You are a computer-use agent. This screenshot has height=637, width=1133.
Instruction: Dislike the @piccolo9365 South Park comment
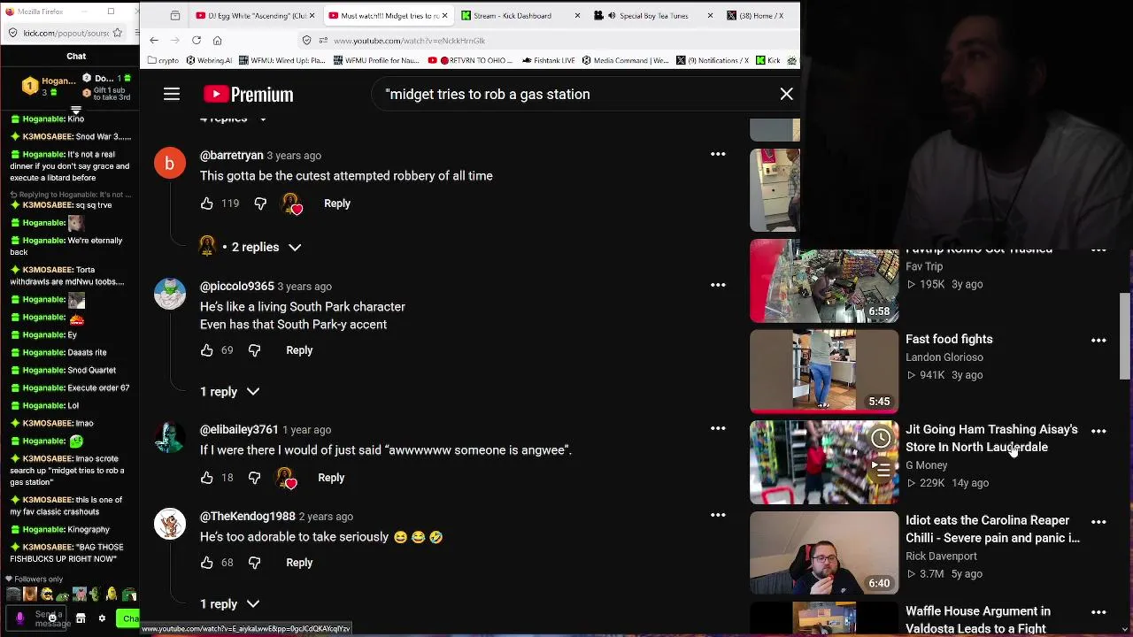(254, 350)
